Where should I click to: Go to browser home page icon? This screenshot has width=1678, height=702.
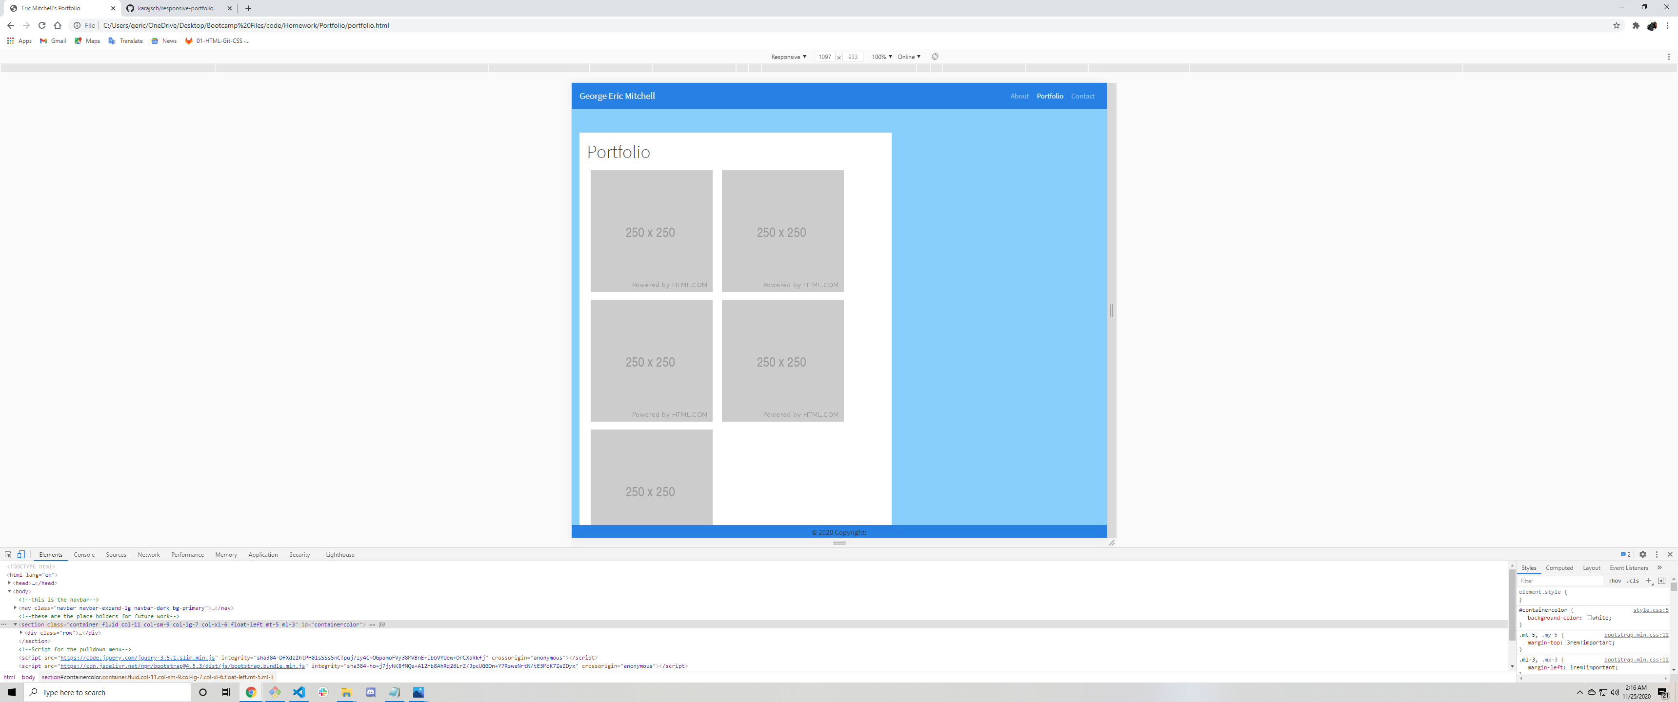[x=58, y=25]
